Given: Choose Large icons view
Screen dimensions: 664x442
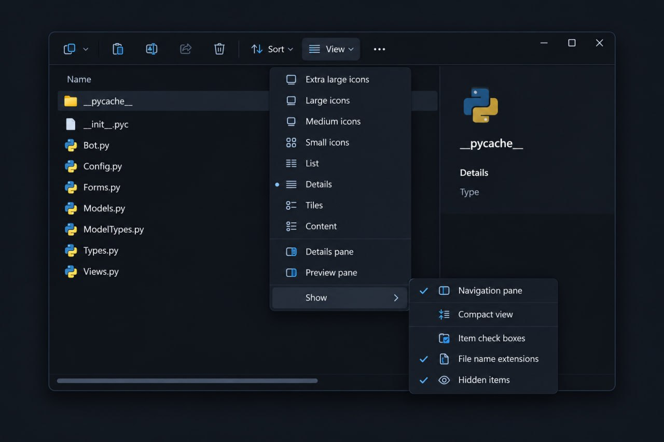Looking at the screenshot, I should coord(340,101).
